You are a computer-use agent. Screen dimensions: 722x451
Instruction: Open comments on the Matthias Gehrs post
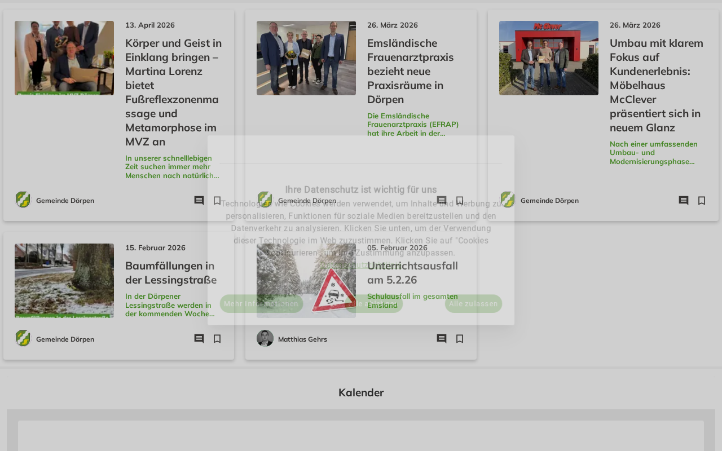(442, 339)
